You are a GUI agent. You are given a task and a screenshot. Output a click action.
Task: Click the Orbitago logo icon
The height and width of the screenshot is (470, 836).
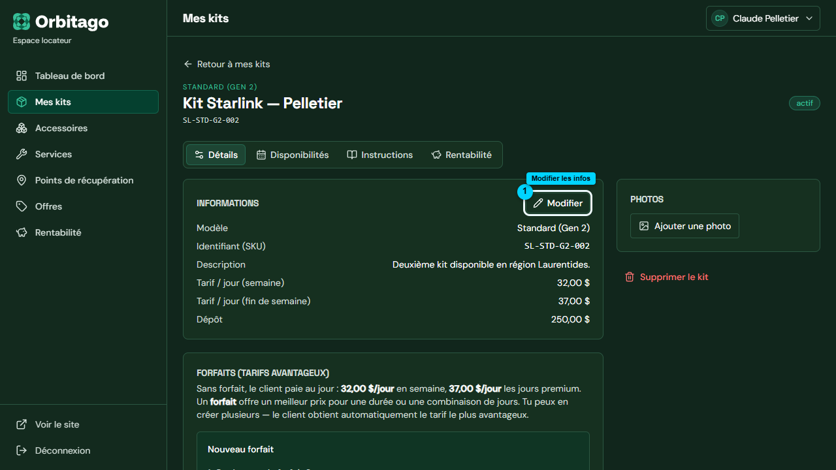(22, 22)
